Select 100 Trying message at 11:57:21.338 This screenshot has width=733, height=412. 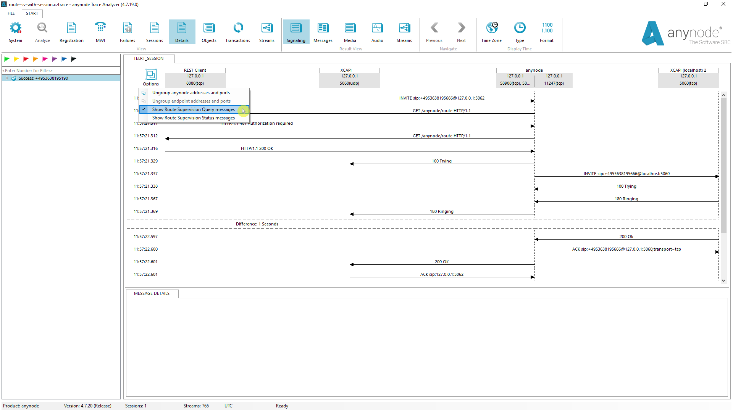point(626,186)
